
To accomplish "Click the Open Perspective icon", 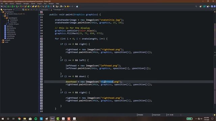I will click(200, 6).
